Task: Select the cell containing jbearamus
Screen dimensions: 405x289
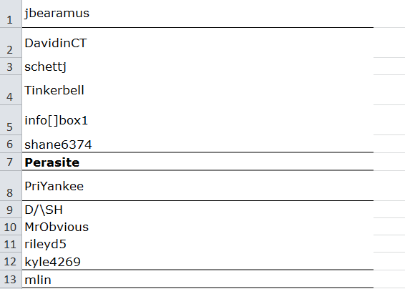Action: 197,14
